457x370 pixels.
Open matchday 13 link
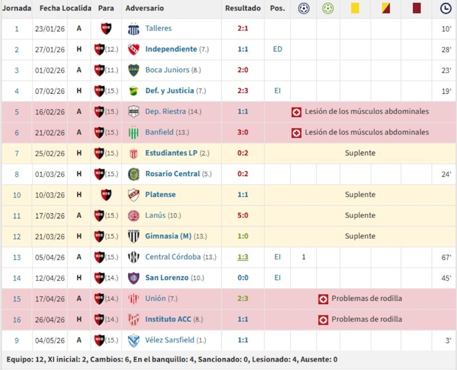(x=17, y=257)
